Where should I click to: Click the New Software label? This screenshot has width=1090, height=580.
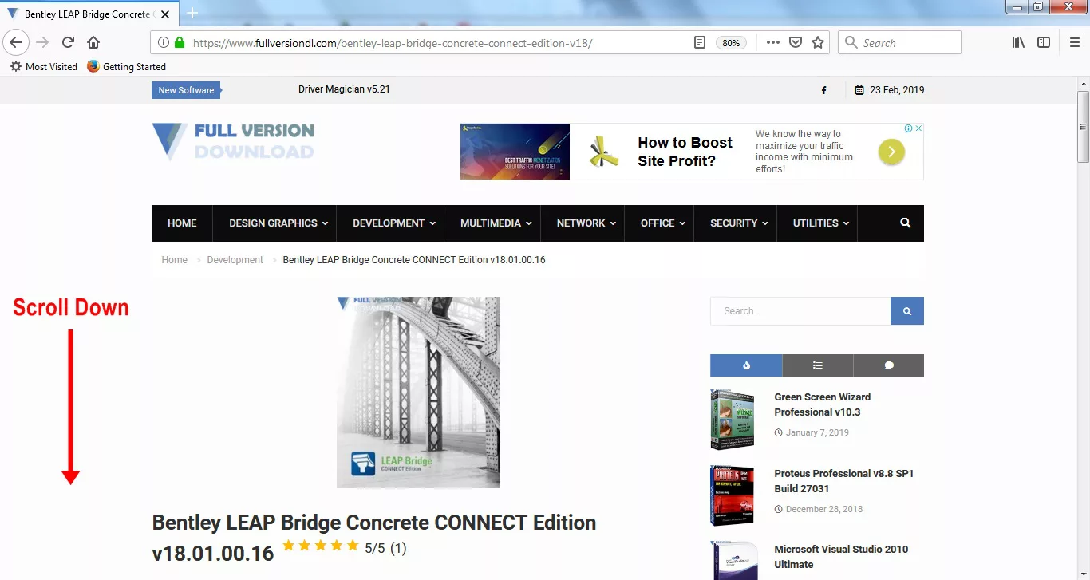pos(186,90)
